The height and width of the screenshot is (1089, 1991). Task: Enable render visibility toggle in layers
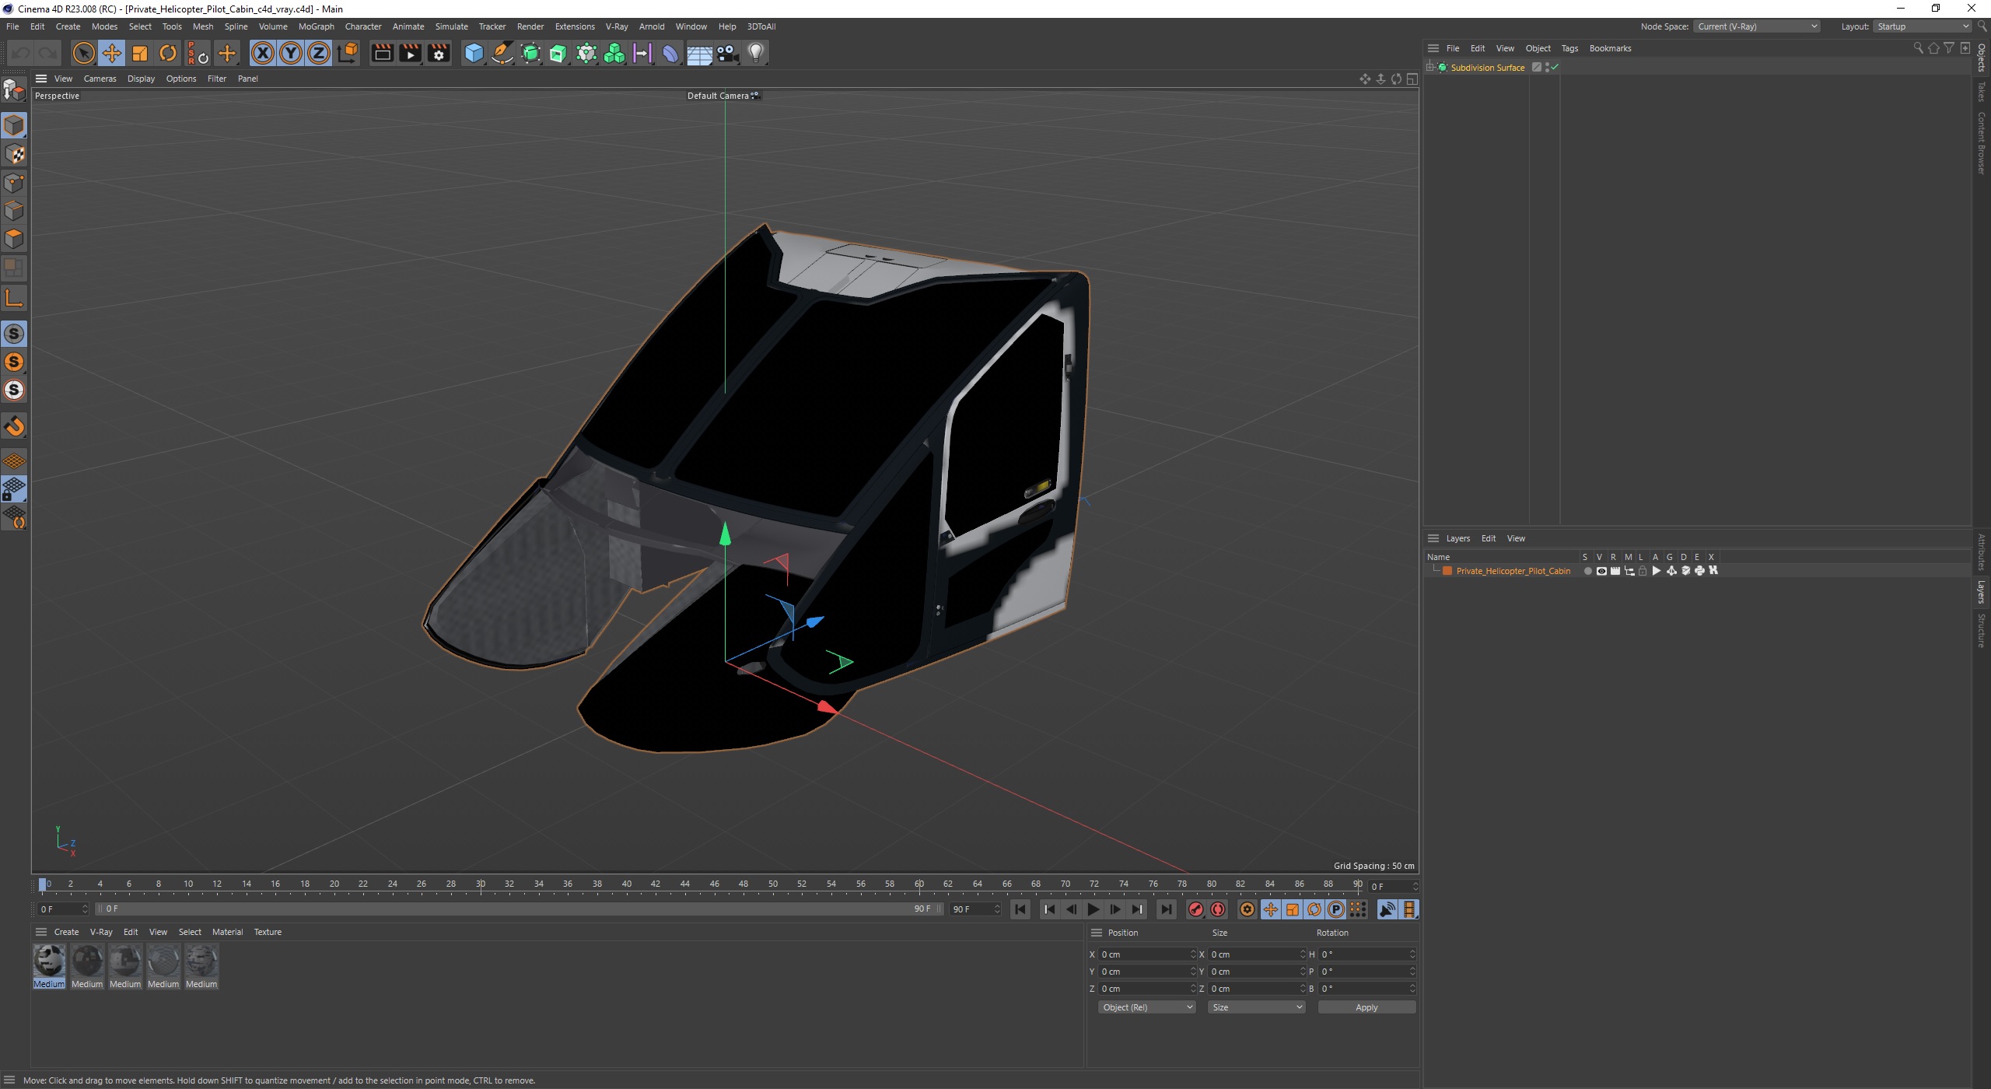[x=1615, y=570]
